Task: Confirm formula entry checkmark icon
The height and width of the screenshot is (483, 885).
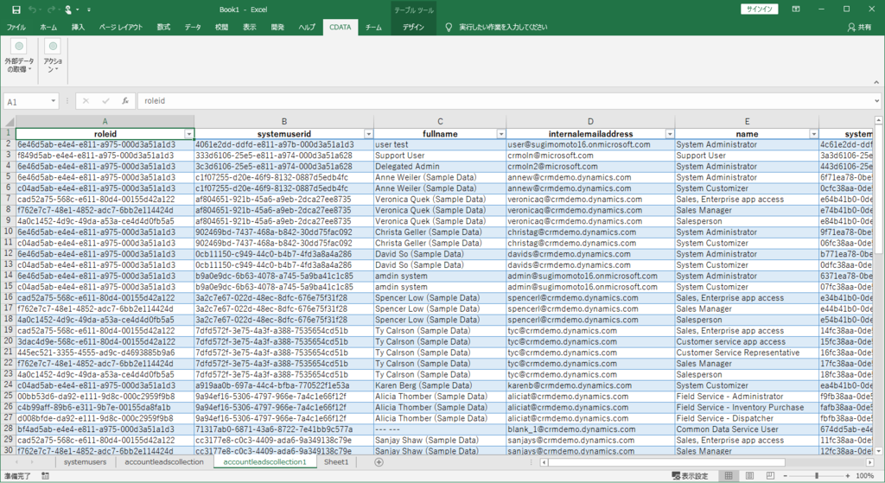Action: [x=105, y=101]
